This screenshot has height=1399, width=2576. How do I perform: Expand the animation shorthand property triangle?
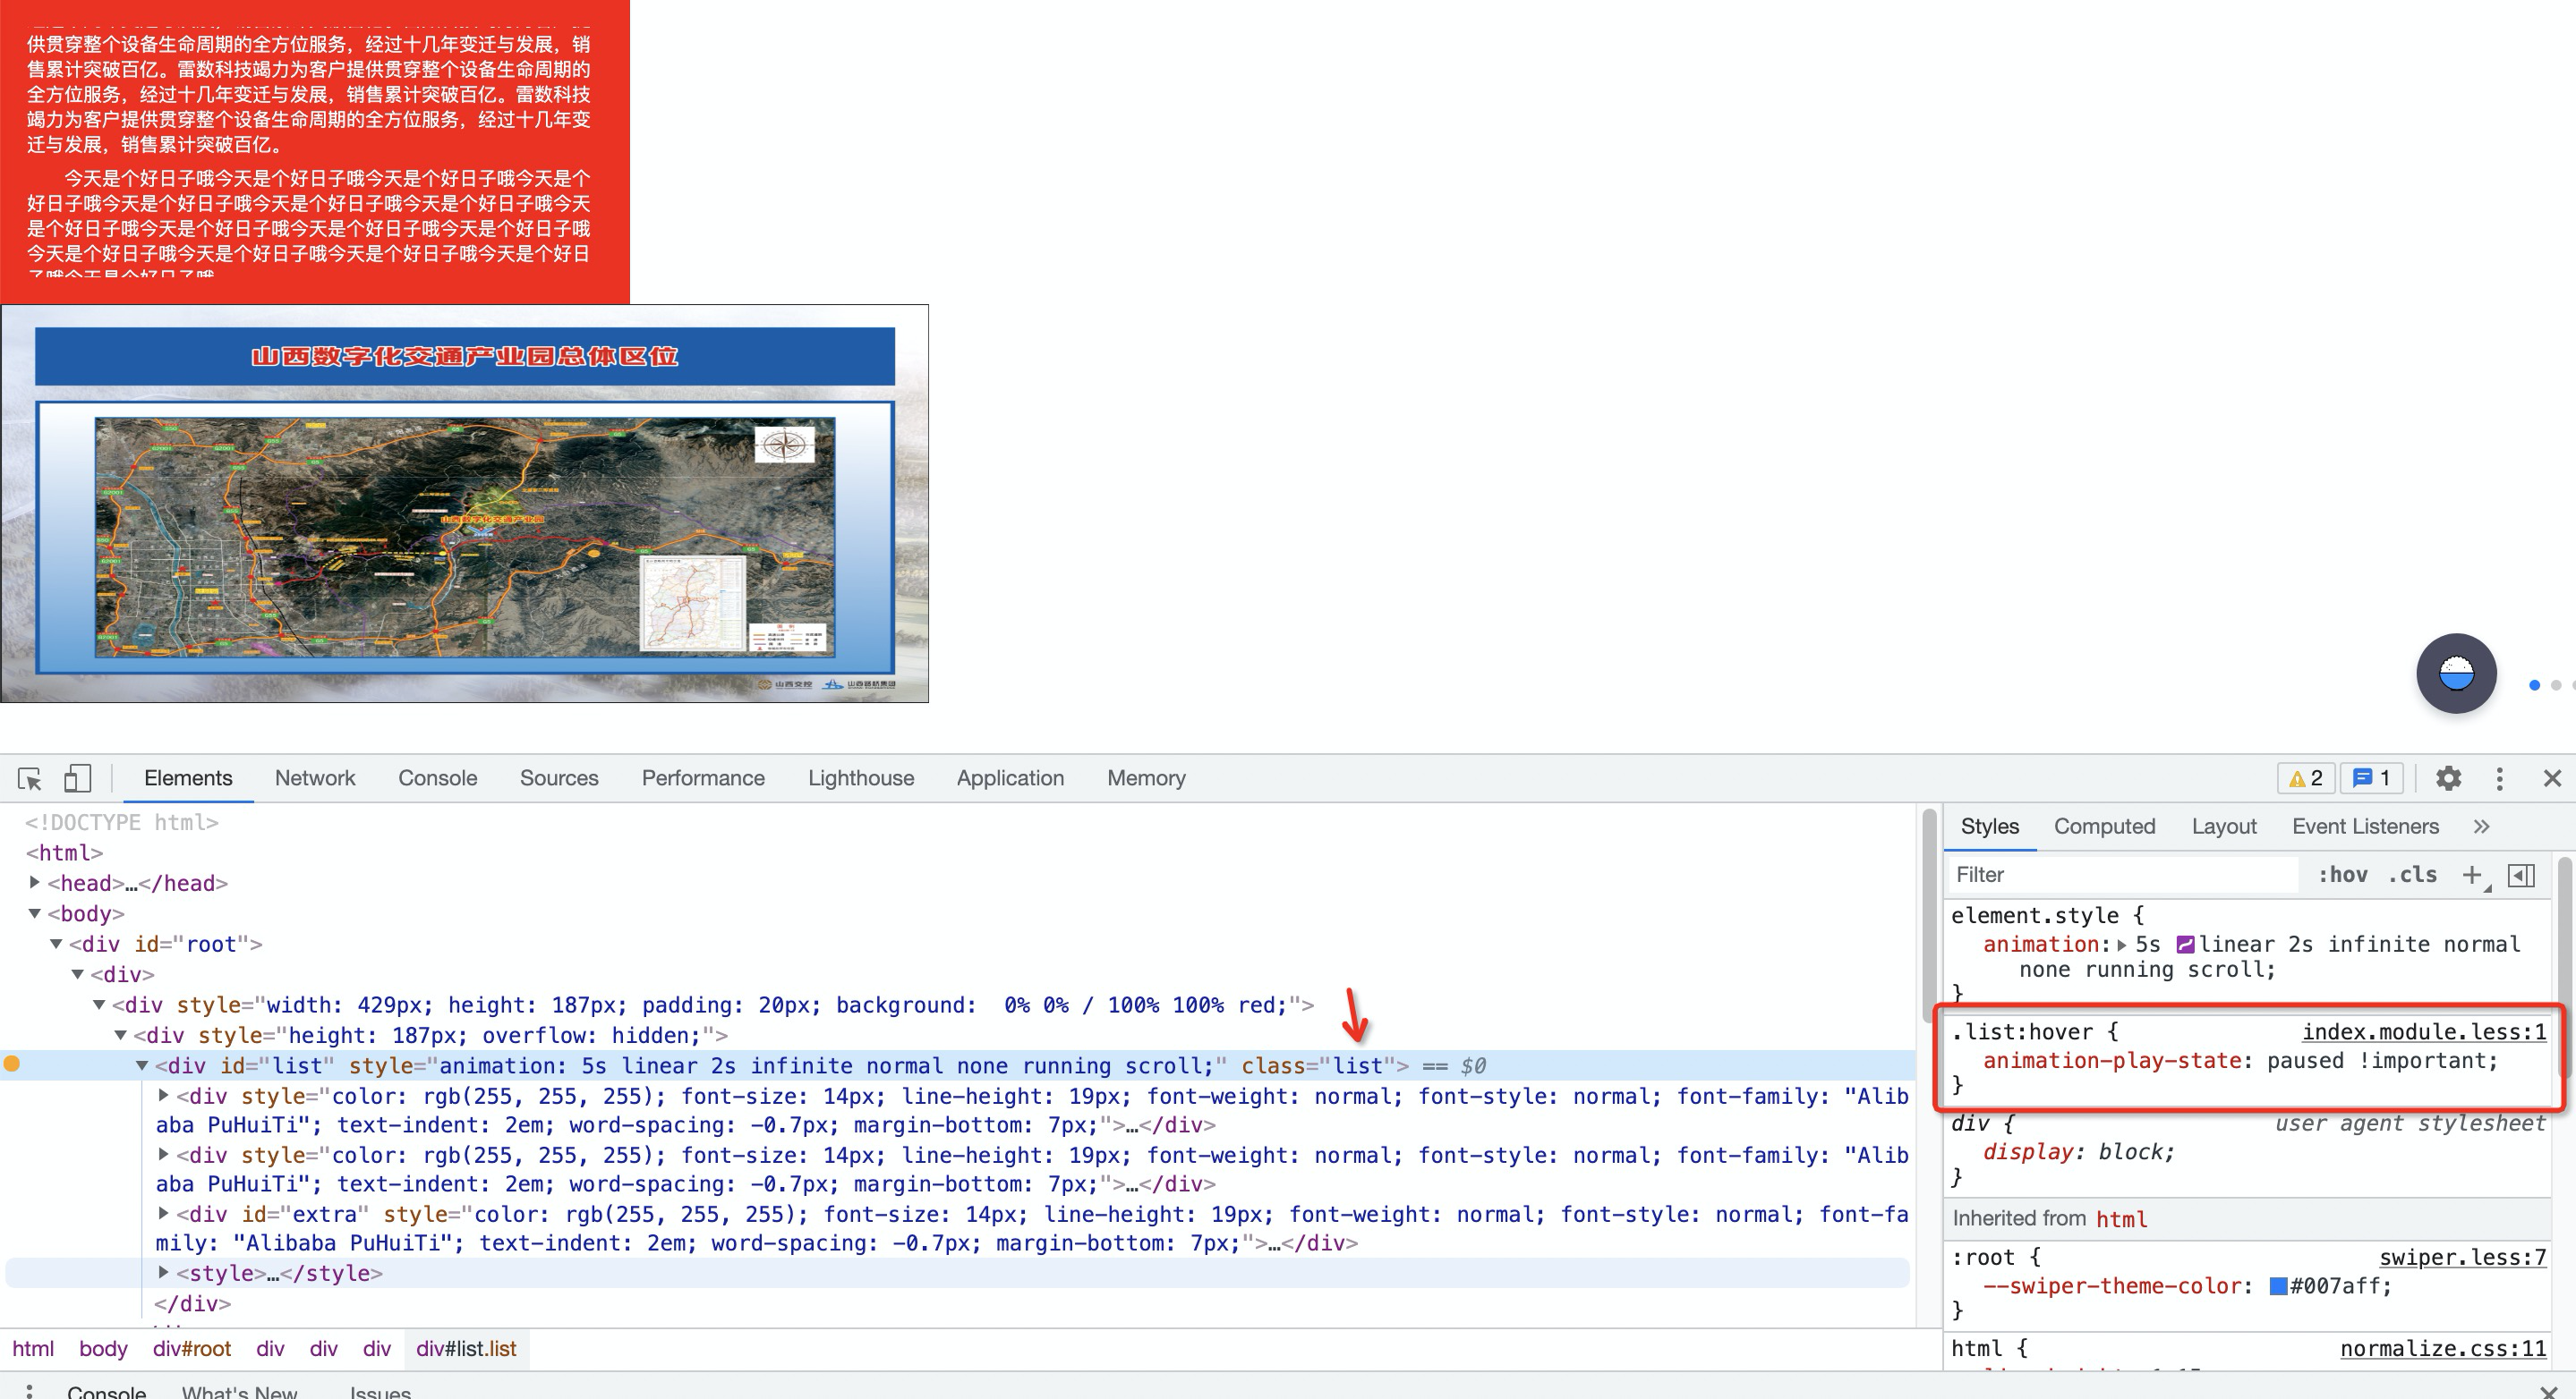click(x=2122, y=945)
